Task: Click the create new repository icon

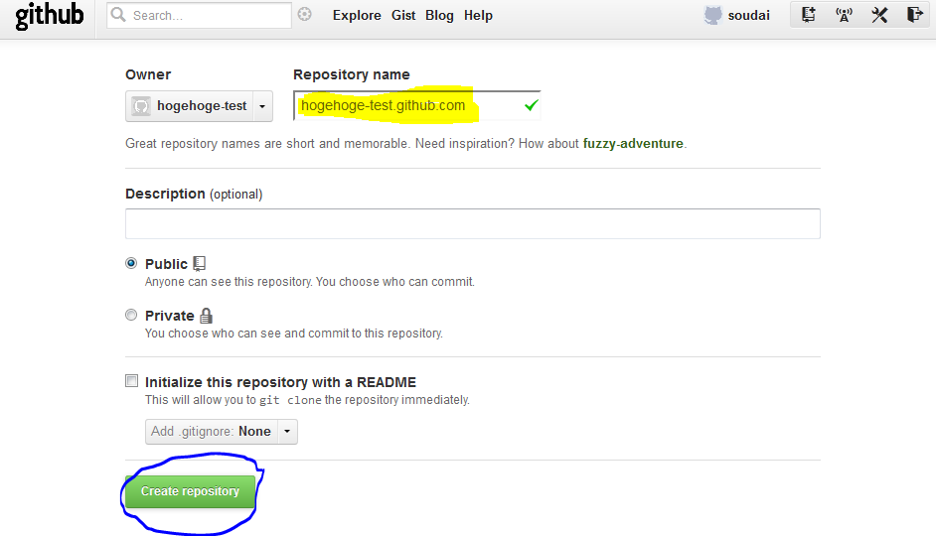Action: coord(808,15)
